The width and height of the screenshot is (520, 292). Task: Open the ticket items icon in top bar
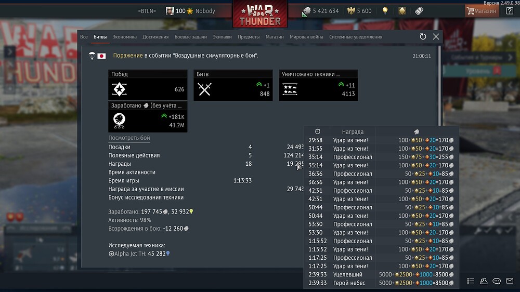tap(419, 11)
